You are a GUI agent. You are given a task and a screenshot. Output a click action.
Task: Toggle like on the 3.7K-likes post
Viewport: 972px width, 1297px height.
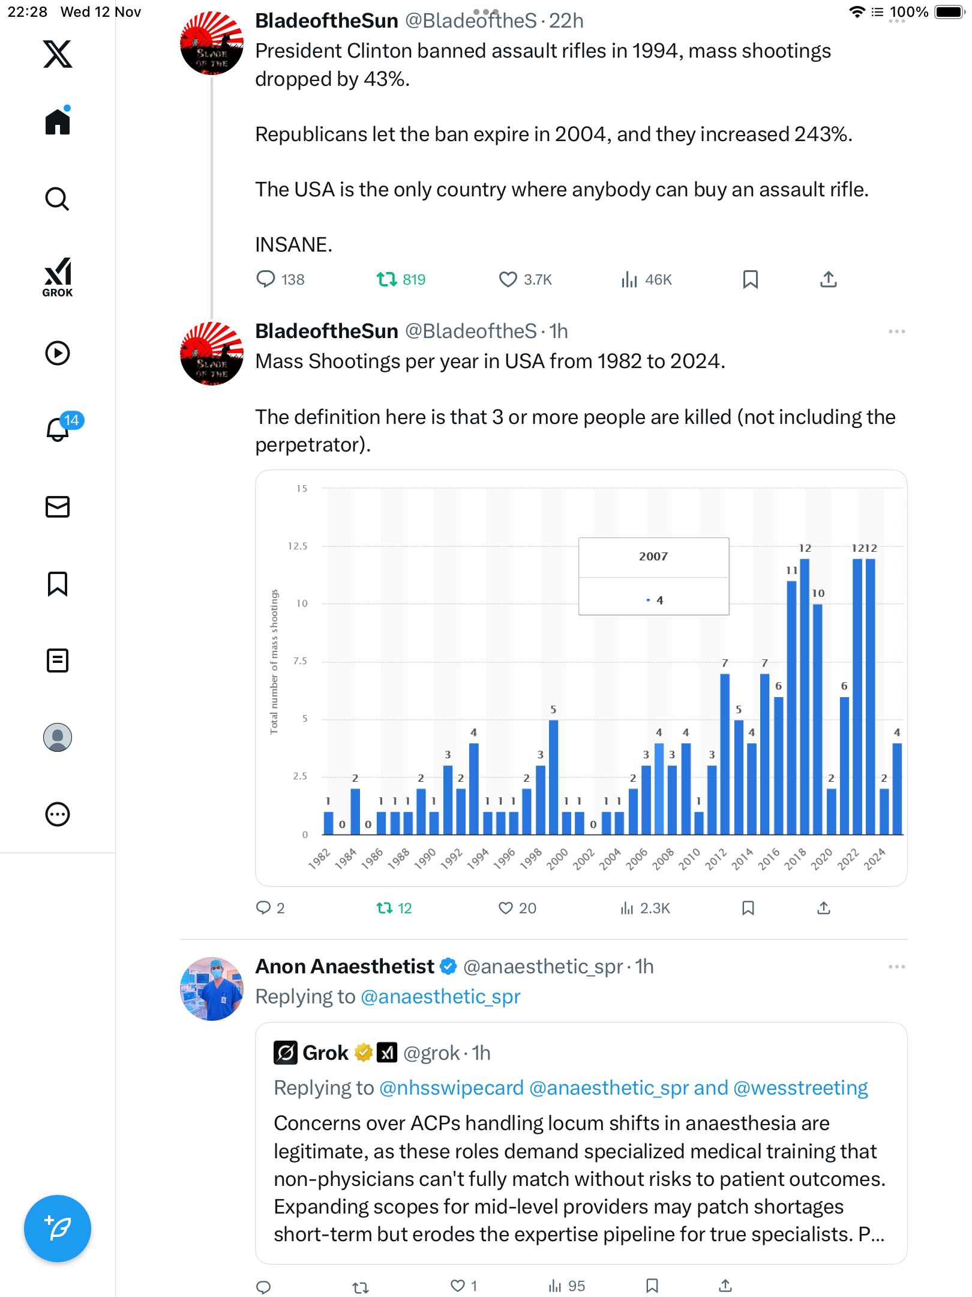(508, 280)
